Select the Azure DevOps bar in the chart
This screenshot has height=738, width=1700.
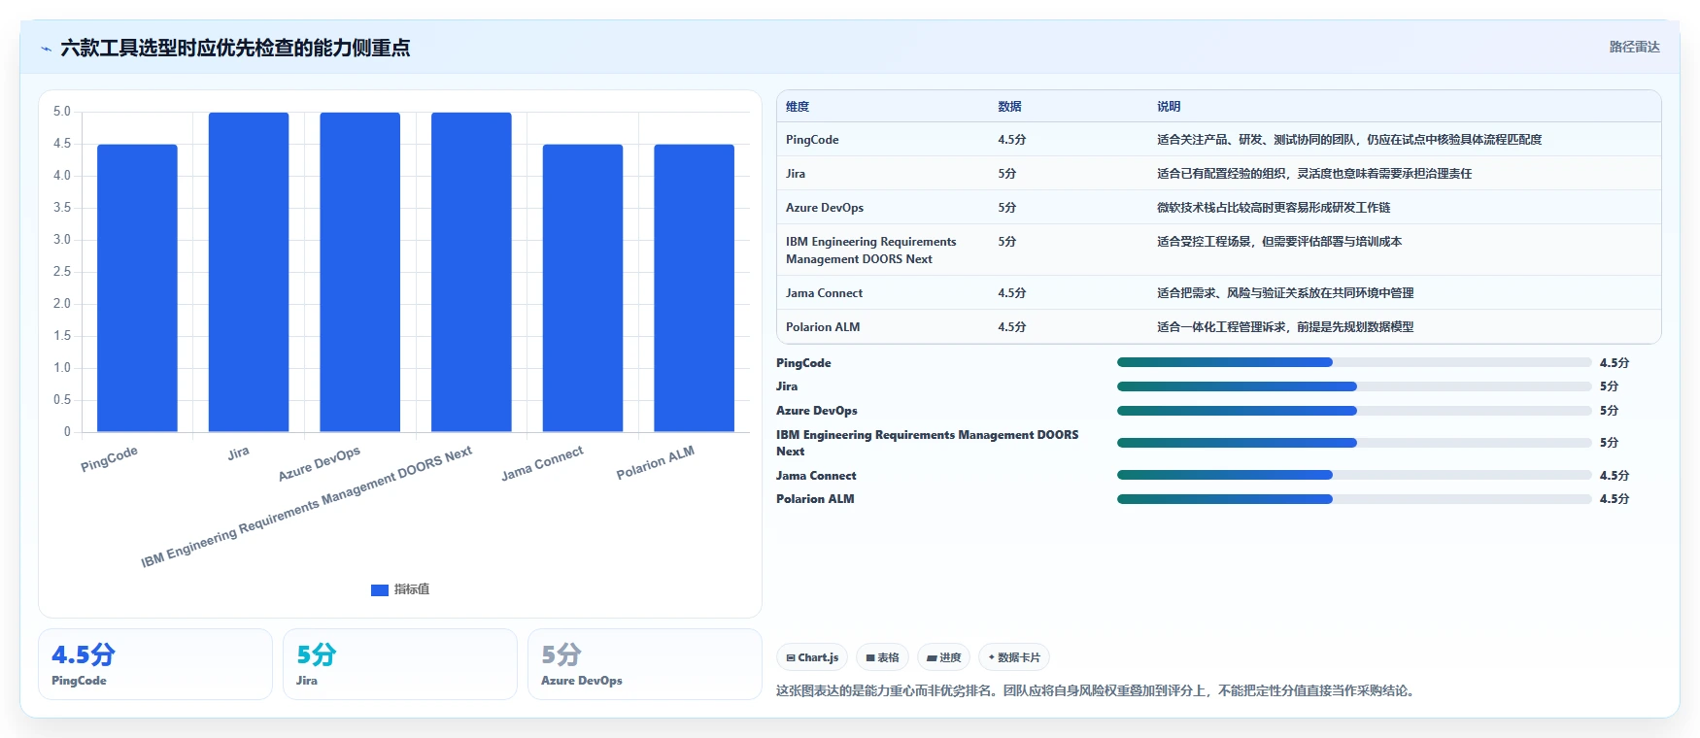coord(359,272)
